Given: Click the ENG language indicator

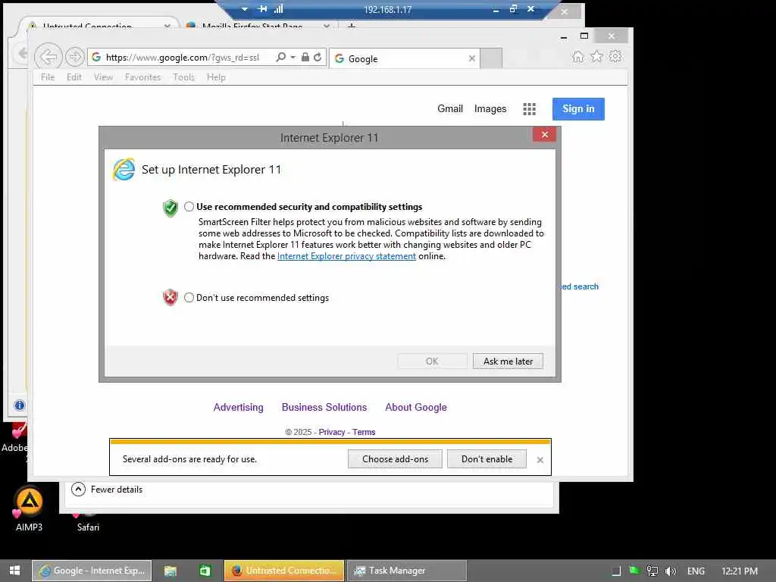Looking at the screenshot, I should coord(696,571).
